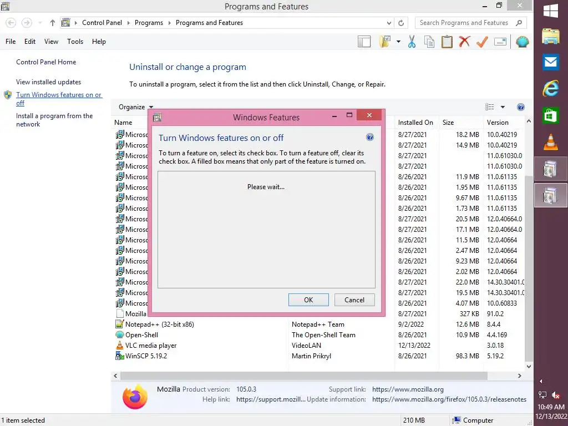The width and height of the screenshot is (568, 426).
Task: Click the orange checkmark Properties icon
Action: point(482,42)
